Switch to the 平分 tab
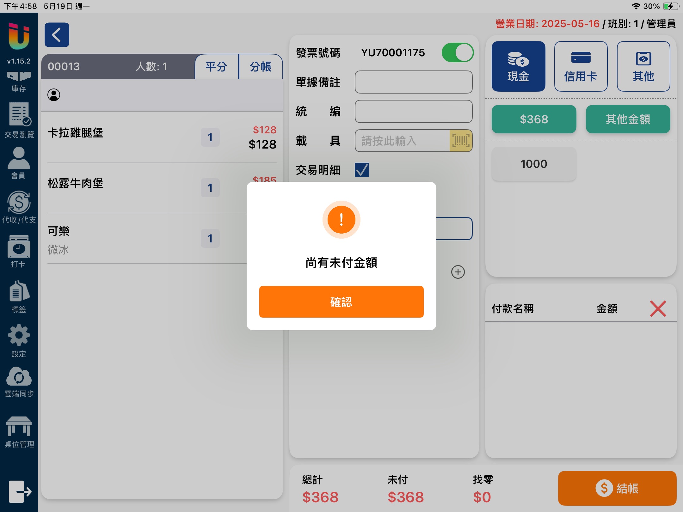 (216, 67)
